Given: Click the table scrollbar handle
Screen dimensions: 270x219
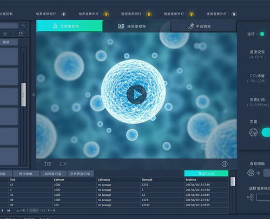Looking at the screenshot, I should (233, 182).
